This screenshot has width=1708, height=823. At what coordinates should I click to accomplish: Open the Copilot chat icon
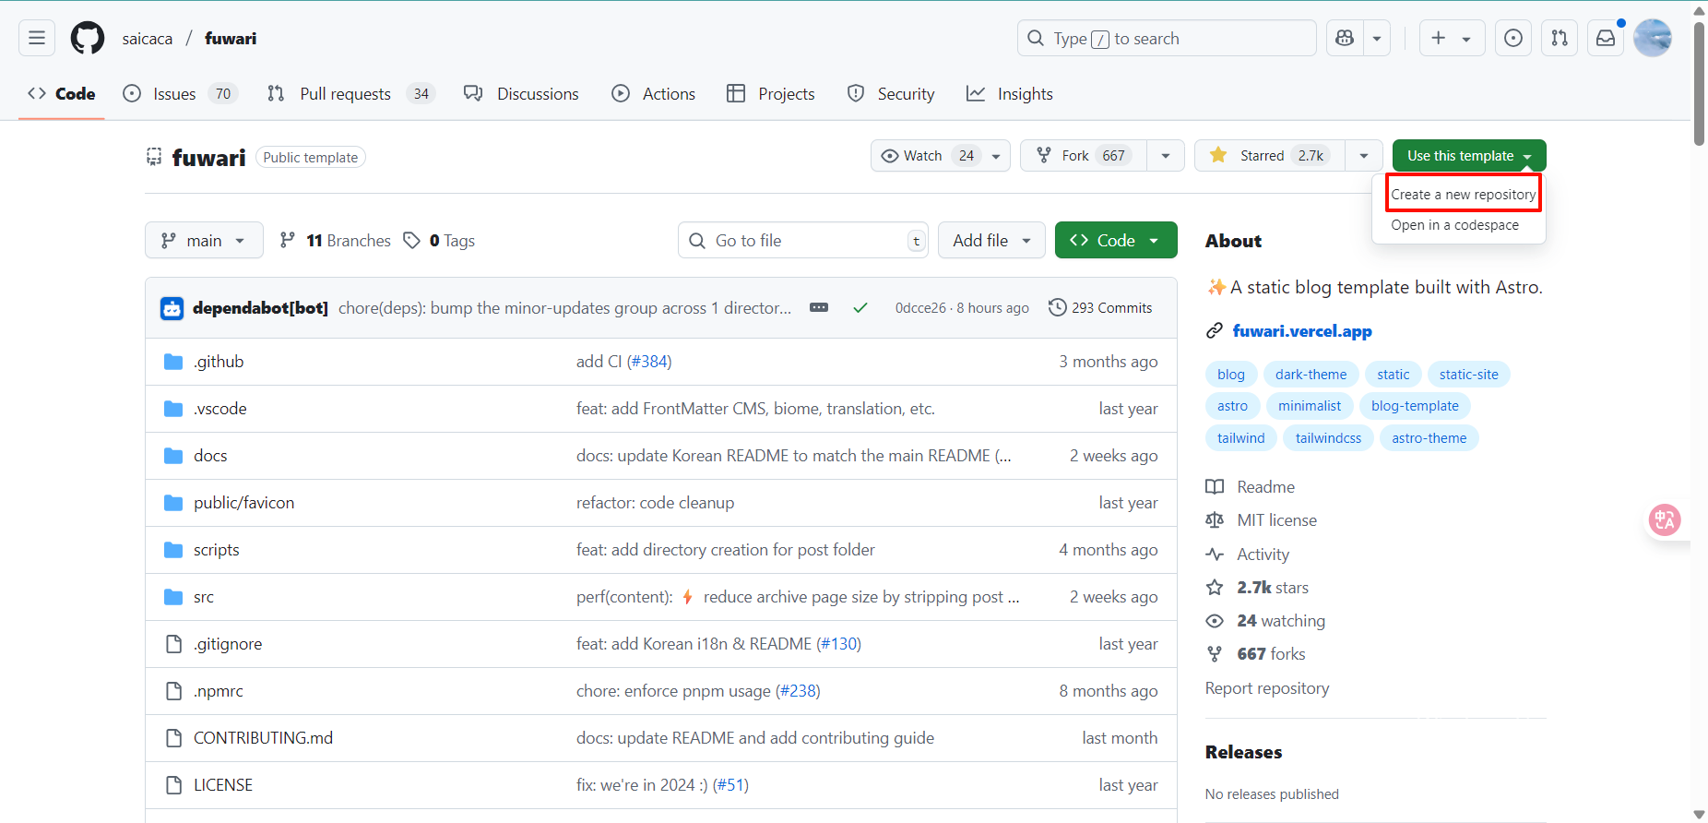coord(1345,38)
